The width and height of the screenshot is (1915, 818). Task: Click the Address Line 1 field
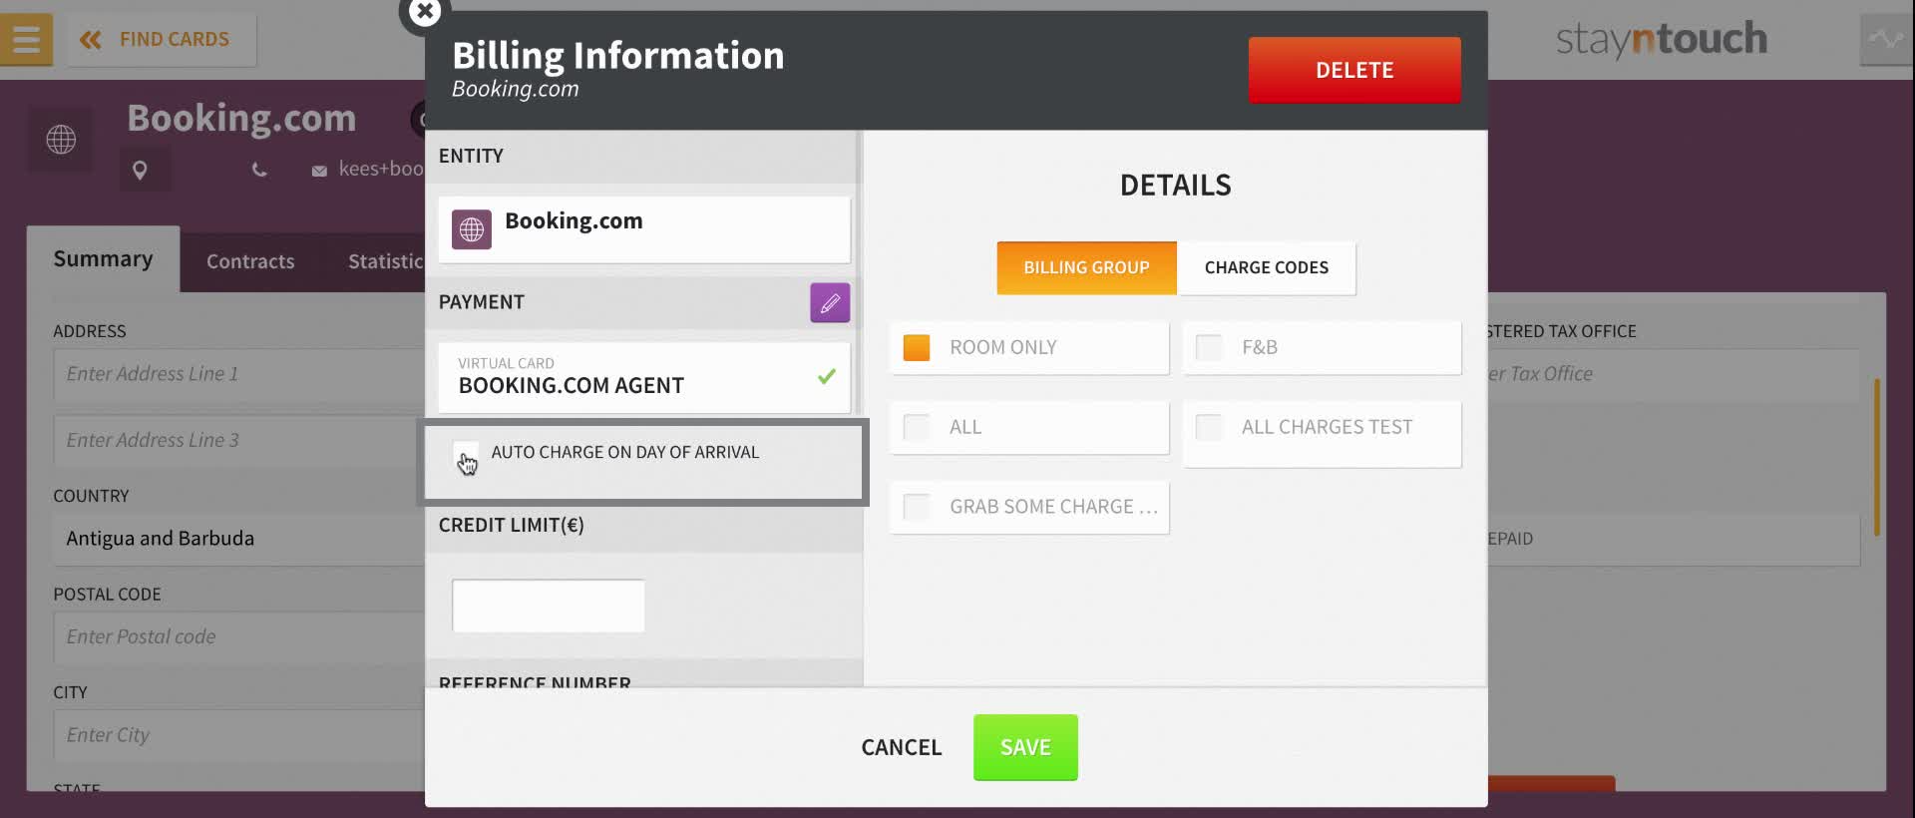(239, 374)
